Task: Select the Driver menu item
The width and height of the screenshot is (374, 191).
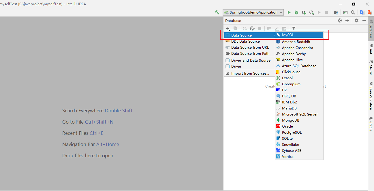Action: [249, 66]
